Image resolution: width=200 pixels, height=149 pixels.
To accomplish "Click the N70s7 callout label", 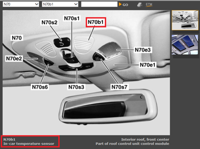I will click(120, 87).
